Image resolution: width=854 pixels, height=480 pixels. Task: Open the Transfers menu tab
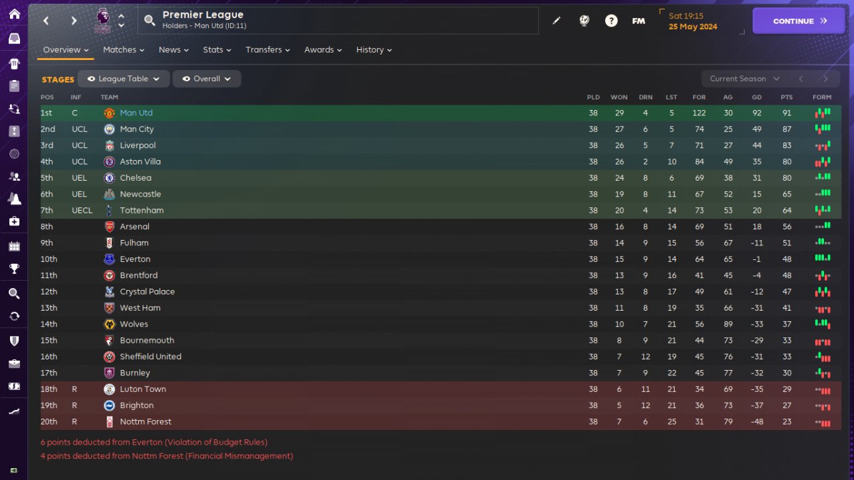(x=268, y=50)
